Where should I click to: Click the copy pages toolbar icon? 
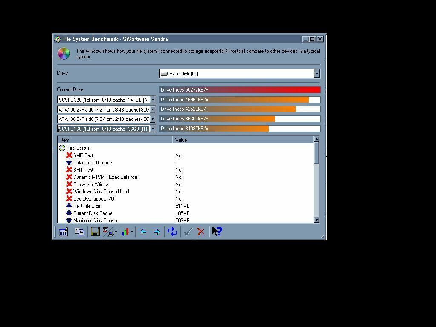coord(80,232)
